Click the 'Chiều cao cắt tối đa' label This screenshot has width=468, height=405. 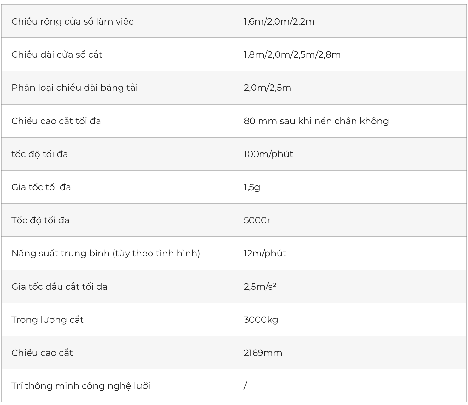point(56,121)
